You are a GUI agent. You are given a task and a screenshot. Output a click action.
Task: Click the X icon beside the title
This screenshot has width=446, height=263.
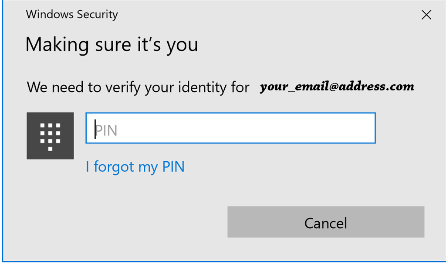(x=426, y=15)
